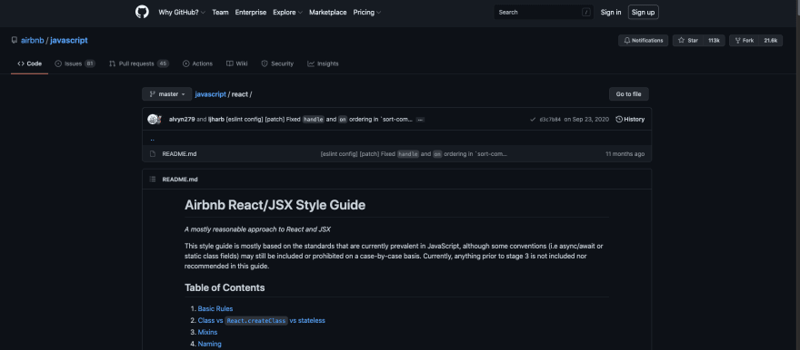Open the Mixins contents link
Image resolution: width=800 pixels, height=350 pixels.
[x=207, y=332]
